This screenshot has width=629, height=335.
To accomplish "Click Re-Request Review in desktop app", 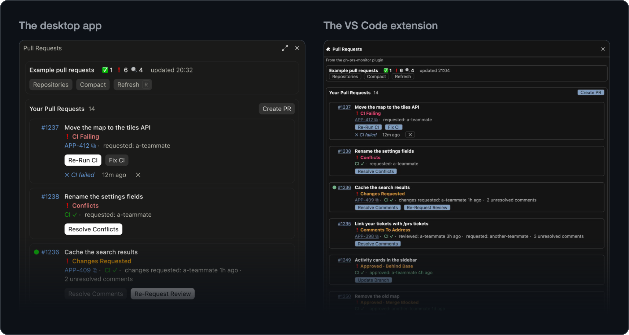I will point(162,294).
